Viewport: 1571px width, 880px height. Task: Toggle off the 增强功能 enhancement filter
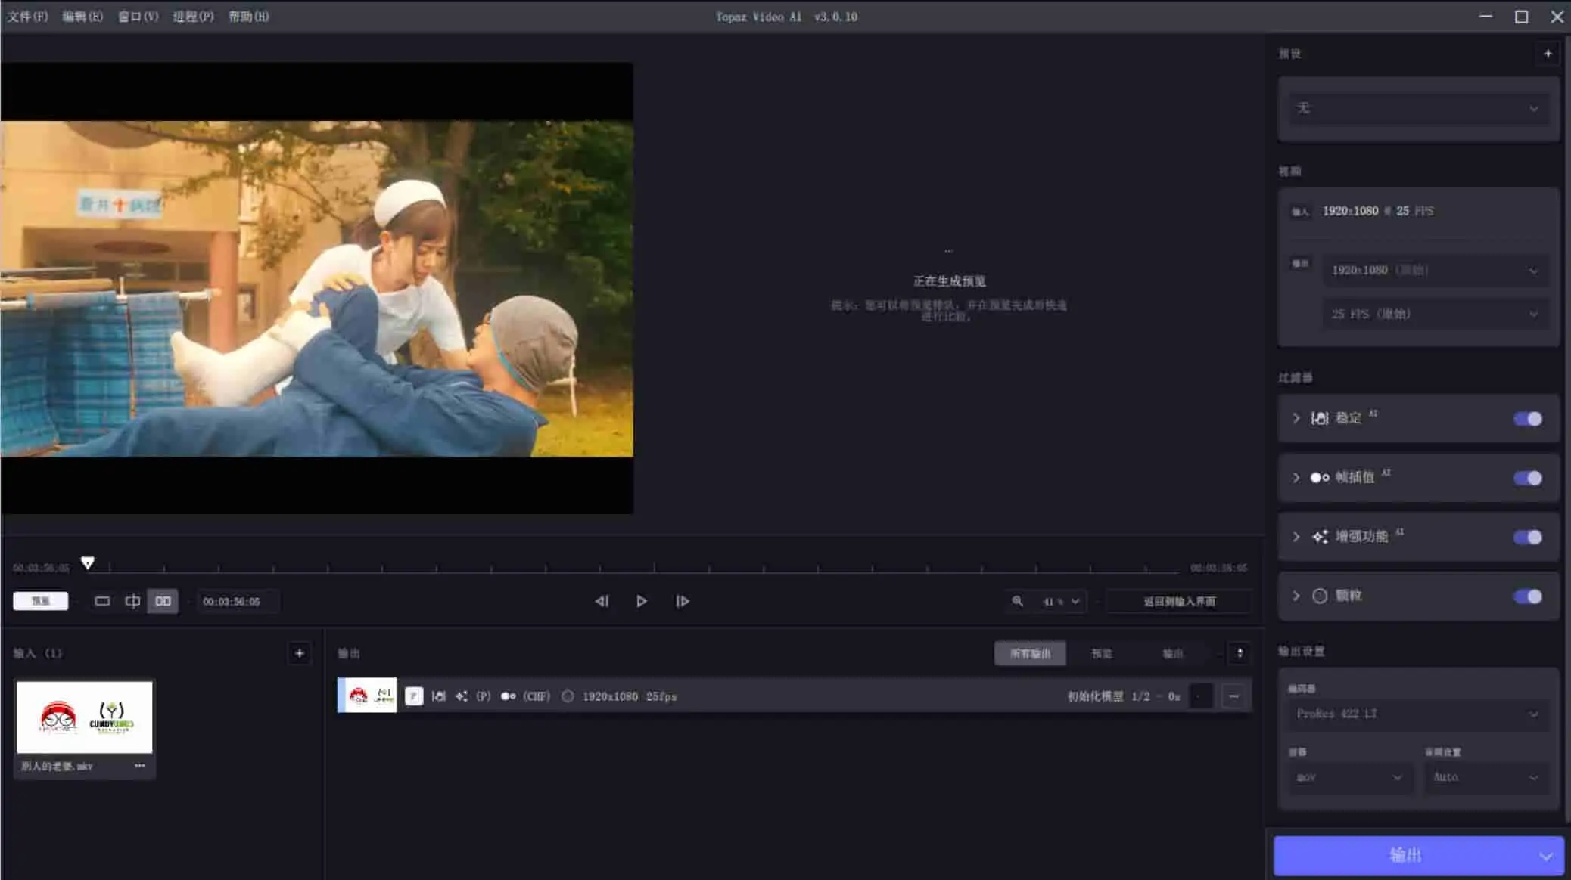[x=1527, y=538]
